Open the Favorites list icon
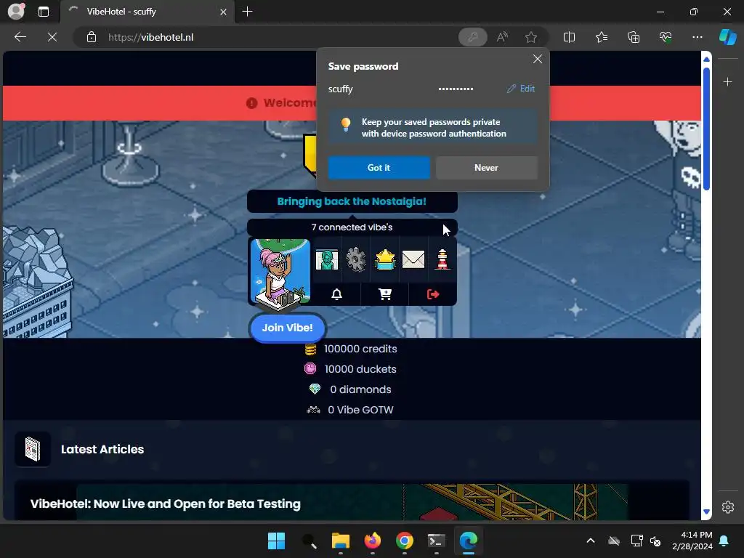744x558 pixels. [x=601, y=37]
